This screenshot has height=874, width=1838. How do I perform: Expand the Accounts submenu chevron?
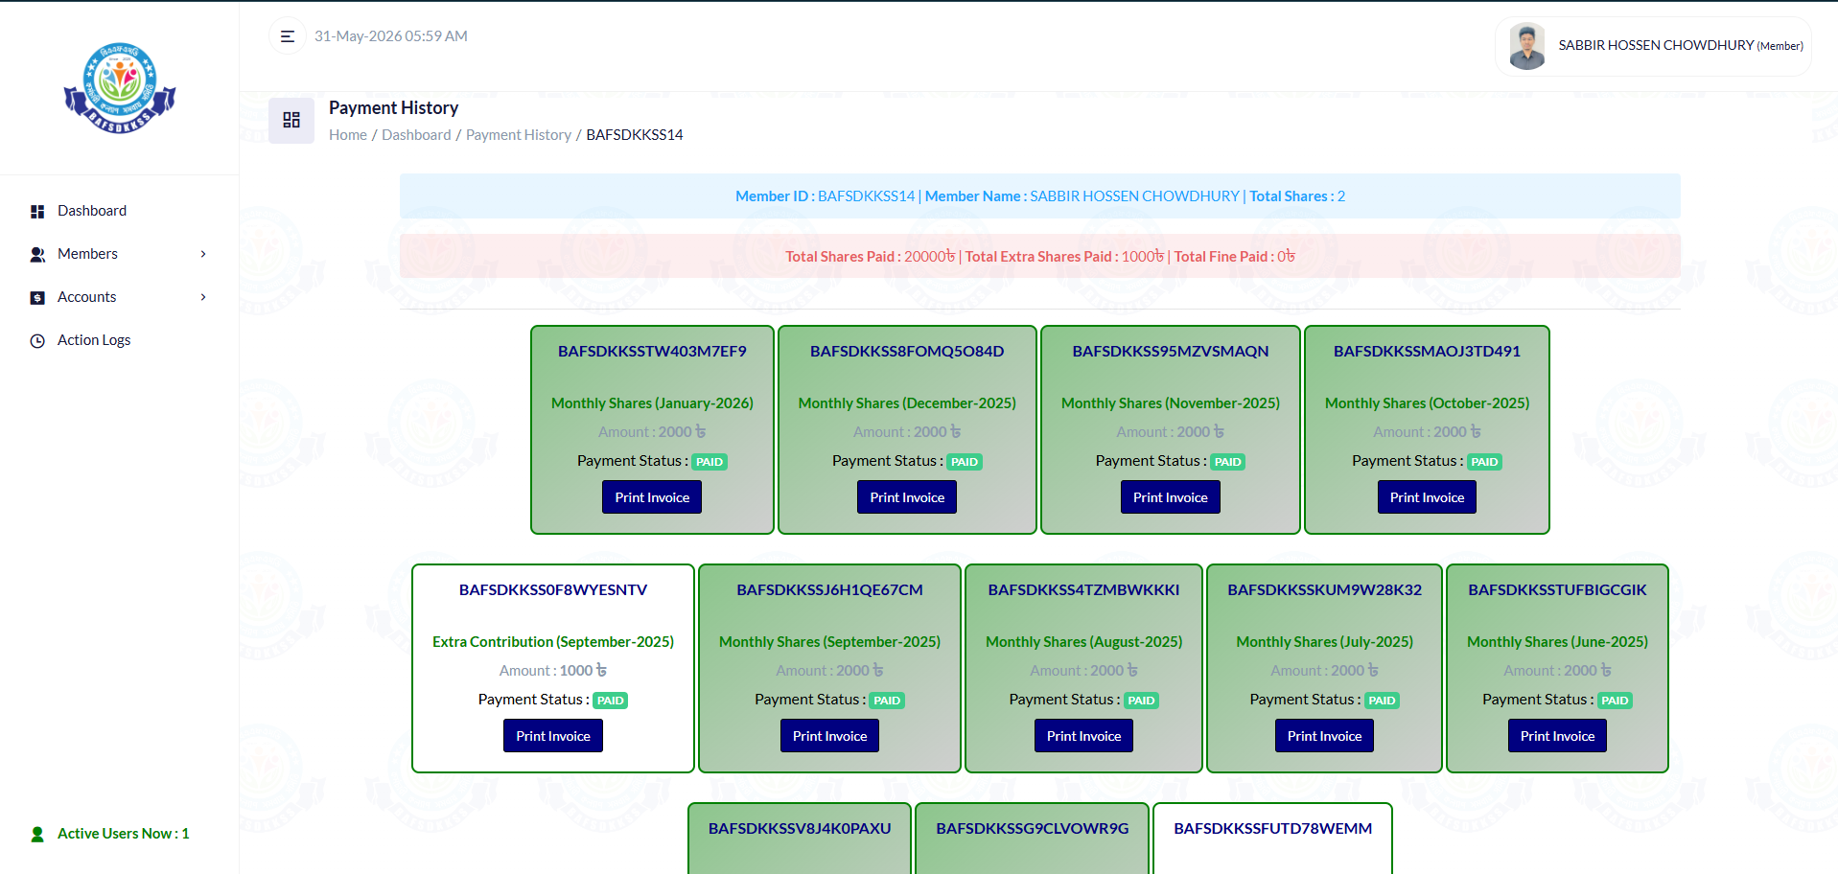click(x=203, y=297)
